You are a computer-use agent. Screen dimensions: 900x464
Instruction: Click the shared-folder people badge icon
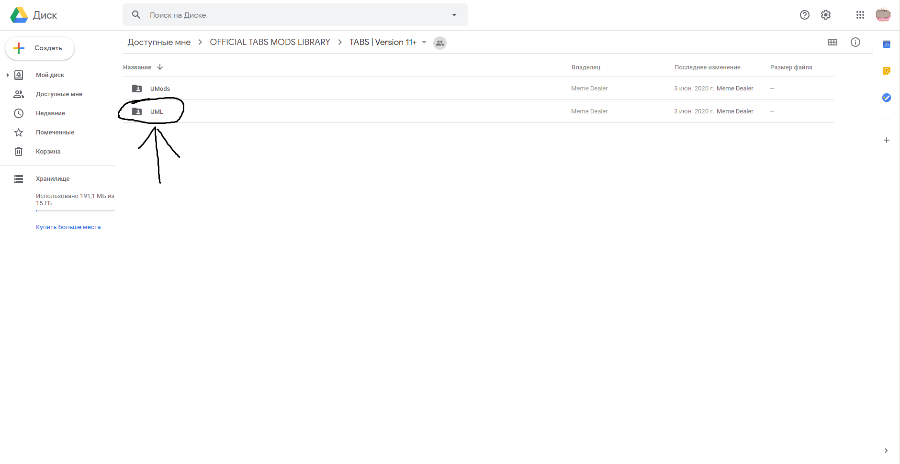440,43
